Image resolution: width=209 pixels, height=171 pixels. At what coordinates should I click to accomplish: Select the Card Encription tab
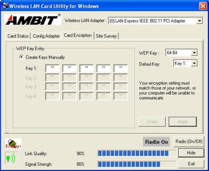78,35
